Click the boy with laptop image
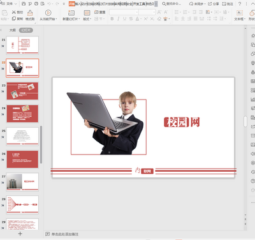 coord(105,123)
